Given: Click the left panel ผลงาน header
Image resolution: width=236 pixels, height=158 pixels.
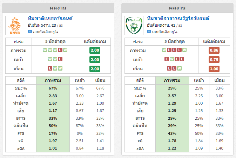Looking at the screenshot, I should click(x=58, y=8).
